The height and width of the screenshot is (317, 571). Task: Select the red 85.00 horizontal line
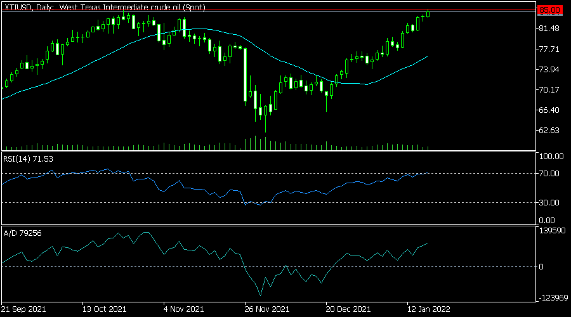click(269, 10)
